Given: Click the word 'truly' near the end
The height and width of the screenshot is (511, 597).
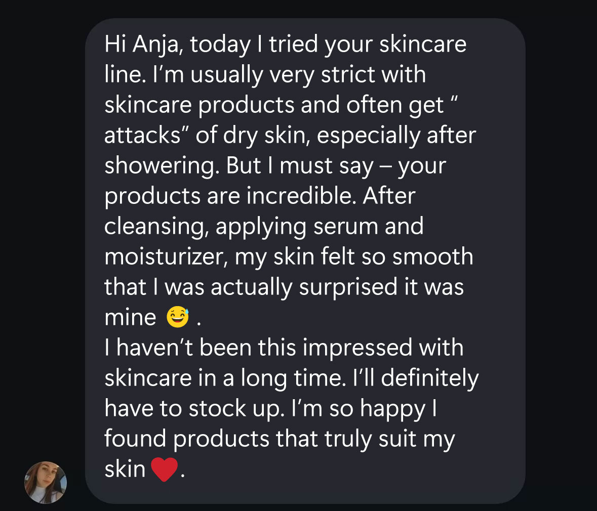Looking at the screenshot, I should coord(348,440).
